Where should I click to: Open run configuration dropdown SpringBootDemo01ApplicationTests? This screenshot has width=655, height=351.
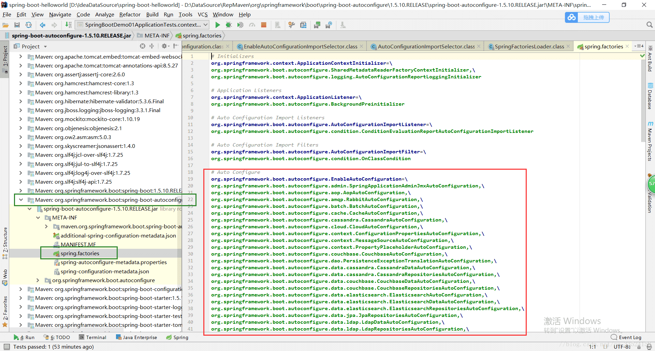point(142,25)
